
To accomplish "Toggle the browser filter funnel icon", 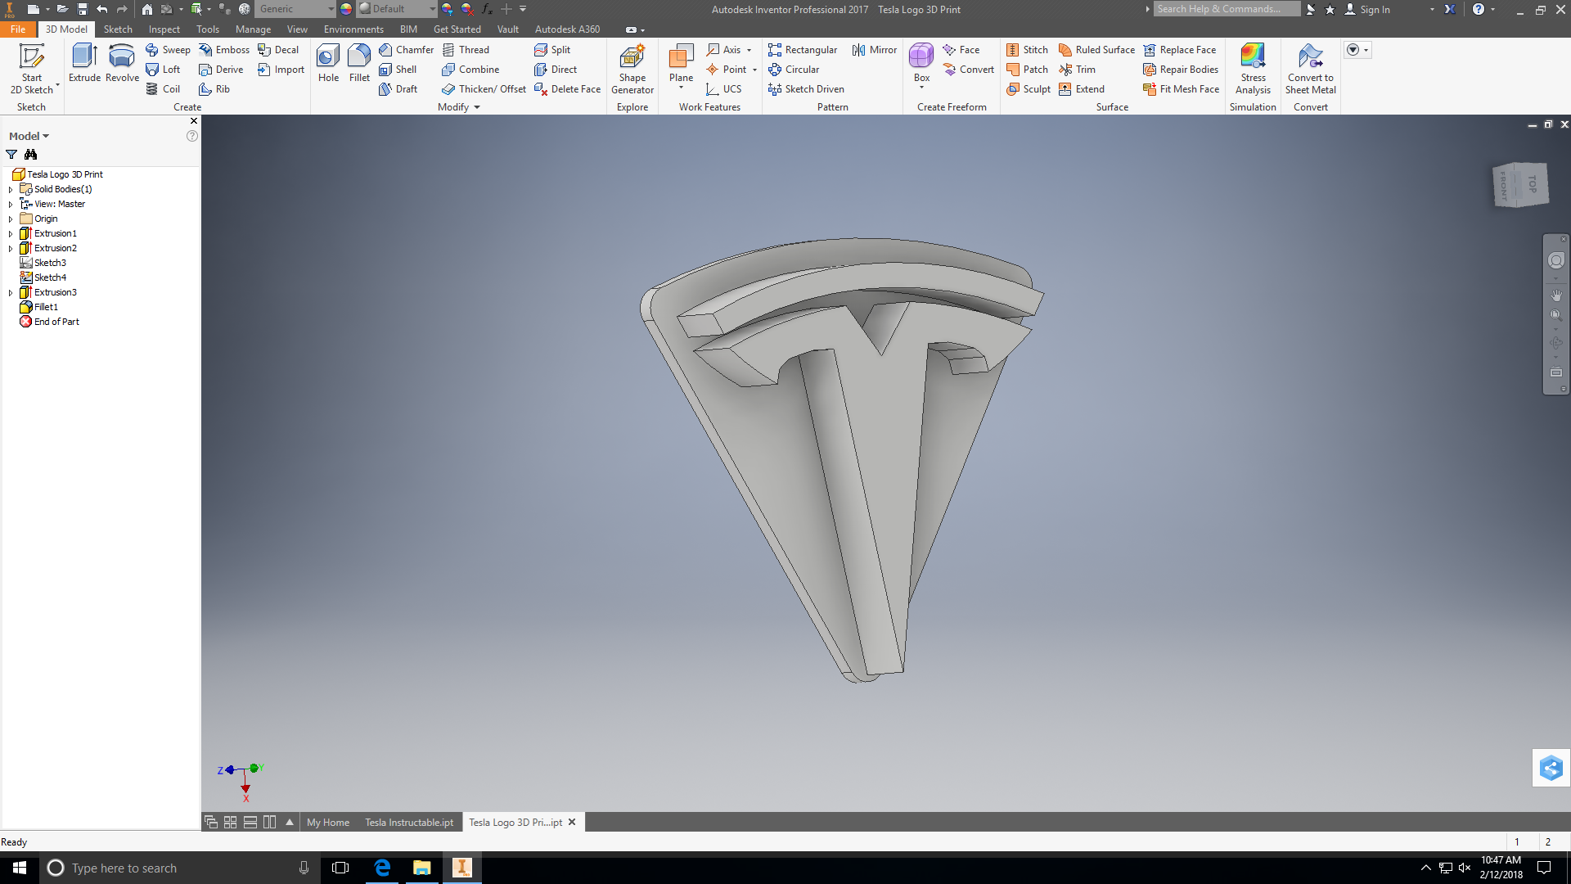I will 11,155.
